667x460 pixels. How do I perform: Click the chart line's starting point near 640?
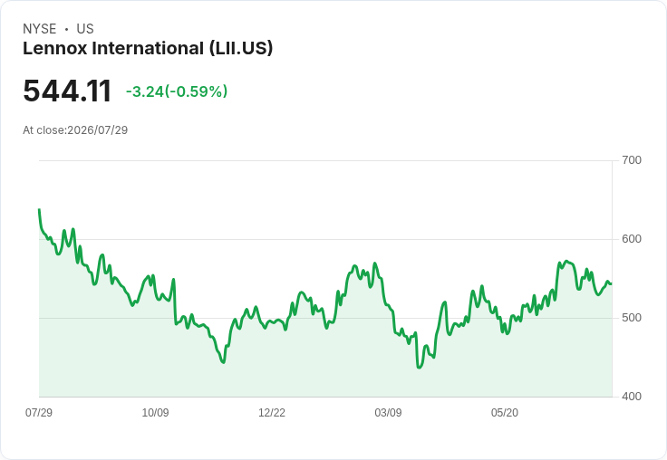click(x=40, y=209)
